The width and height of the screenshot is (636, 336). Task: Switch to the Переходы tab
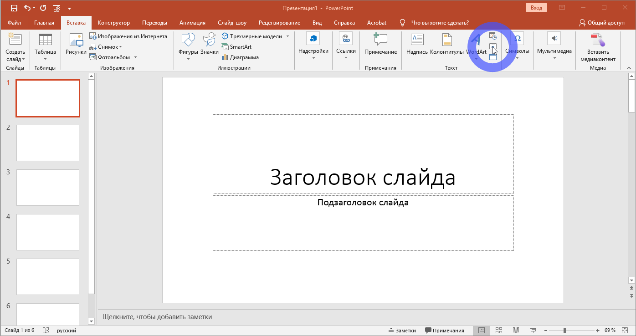154,23
